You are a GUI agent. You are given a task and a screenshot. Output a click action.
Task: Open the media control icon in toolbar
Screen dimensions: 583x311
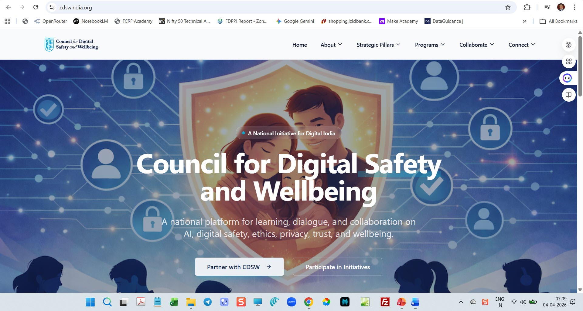tap(547, 7)
